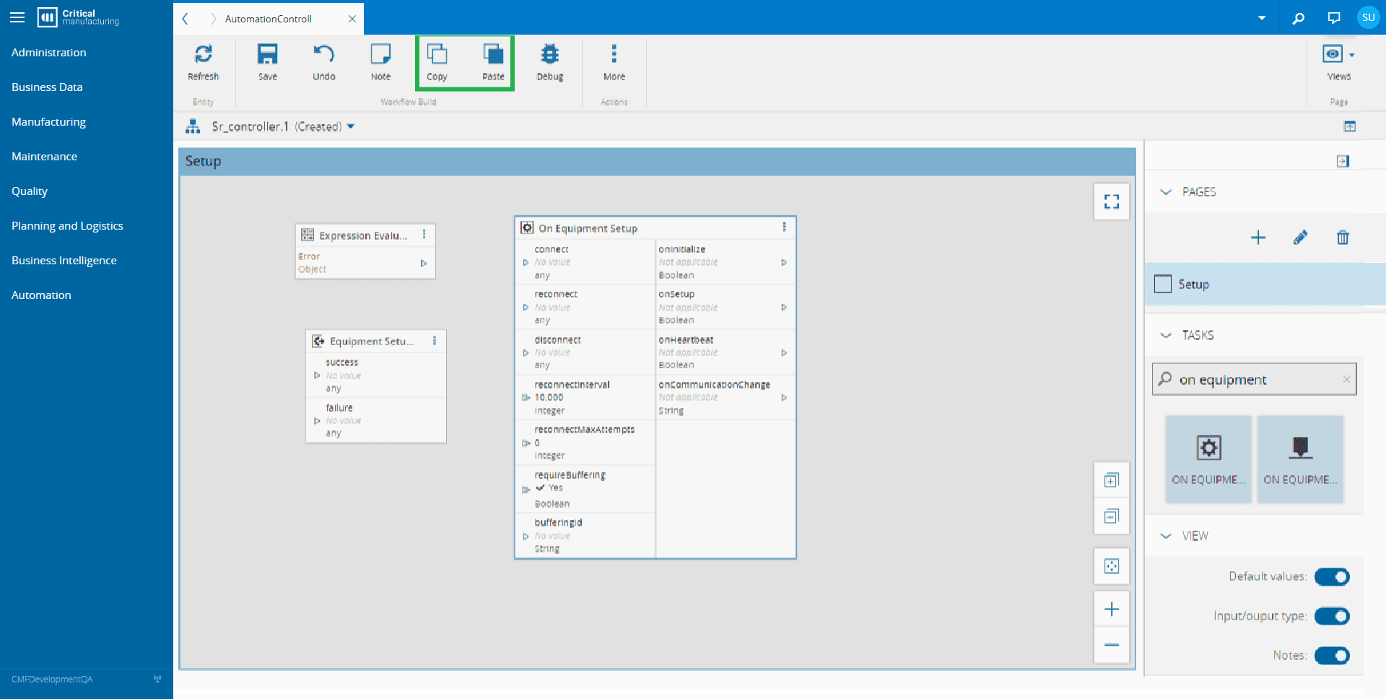The height and width of the screenshot is (699, 1386).
Task: Add a Note to the workflow
Action: pyautogui.click(x=380, y=61)
